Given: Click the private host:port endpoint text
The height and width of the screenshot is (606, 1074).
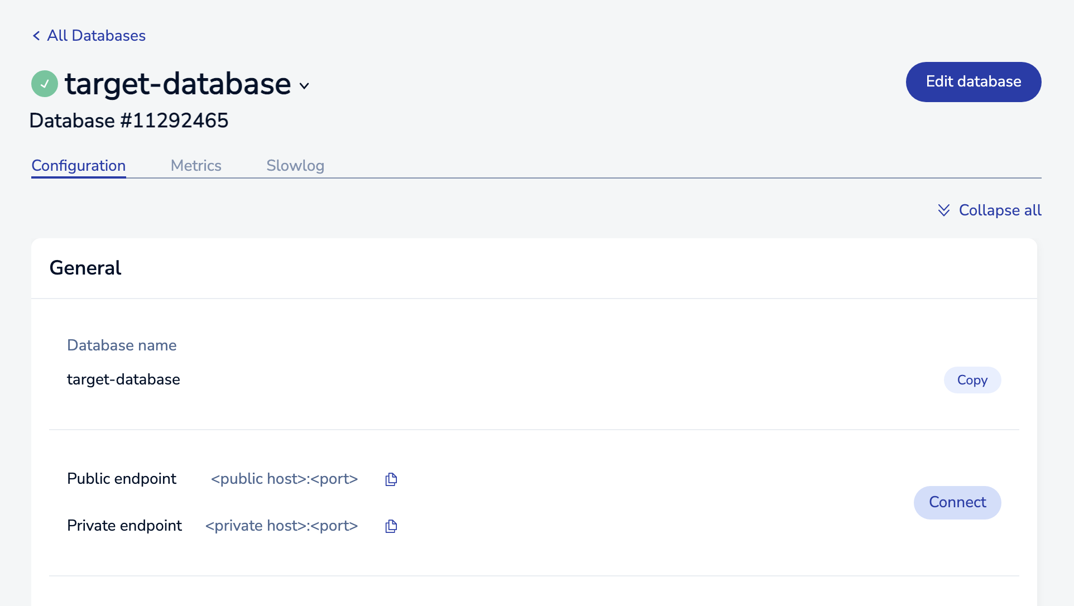Looking at the screenshot, I should click(281, 526).
